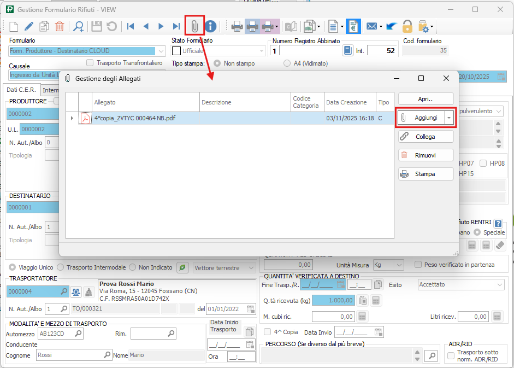Switch to the Dati C.E.R. tab

21,90
